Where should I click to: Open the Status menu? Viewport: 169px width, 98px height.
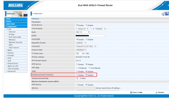pyautogui.click(x=16, y=21)
